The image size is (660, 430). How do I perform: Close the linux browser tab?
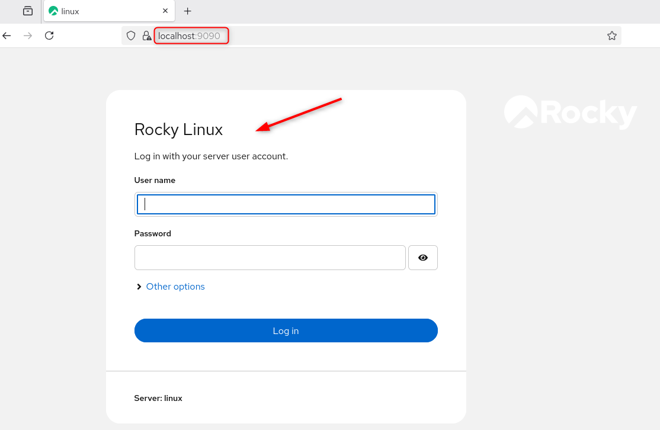click(165, 11)
